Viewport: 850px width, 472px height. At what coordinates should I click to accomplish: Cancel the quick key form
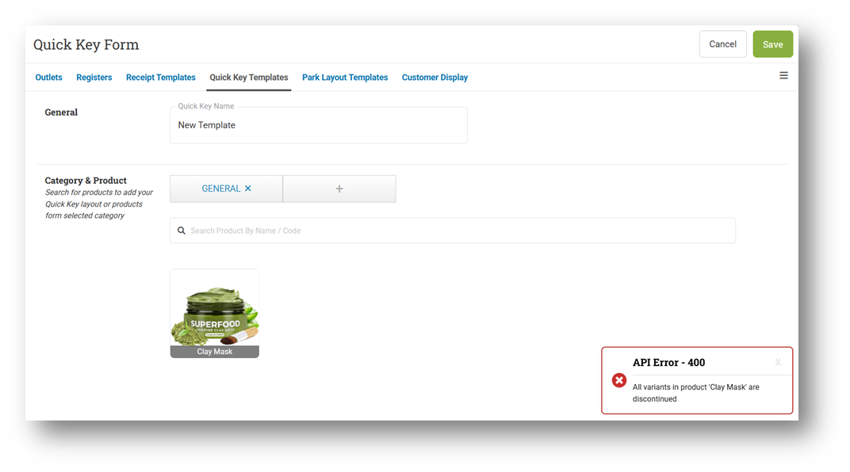[x=722, y=44]
